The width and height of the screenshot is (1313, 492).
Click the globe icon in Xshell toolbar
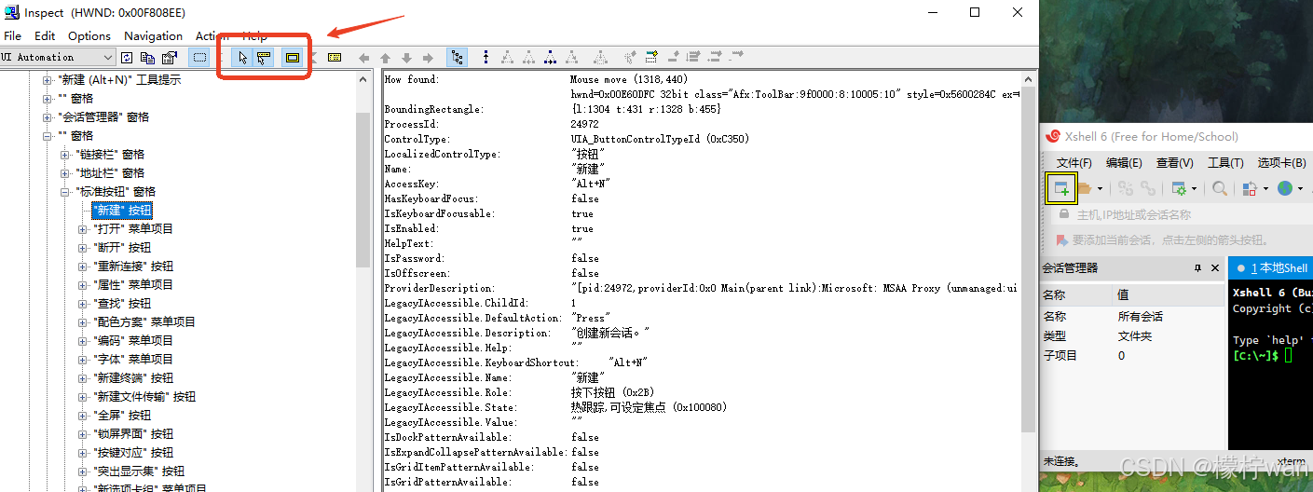point(1285,188)
